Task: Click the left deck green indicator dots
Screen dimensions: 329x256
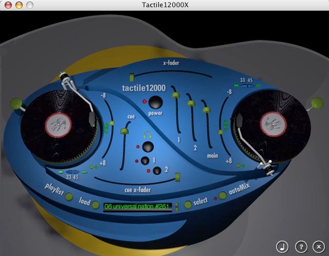Action: (x=94, y=167)
